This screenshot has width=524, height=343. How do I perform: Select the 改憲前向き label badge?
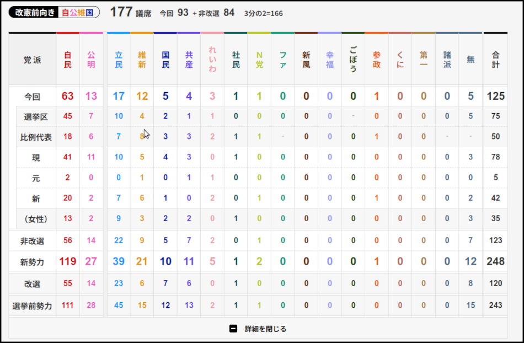(x=34, y=12)
